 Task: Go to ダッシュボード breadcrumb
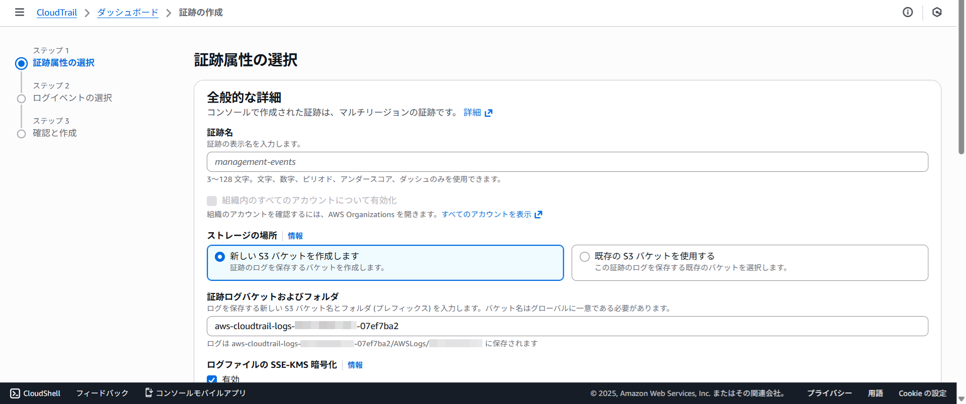[x=128, y=13]
